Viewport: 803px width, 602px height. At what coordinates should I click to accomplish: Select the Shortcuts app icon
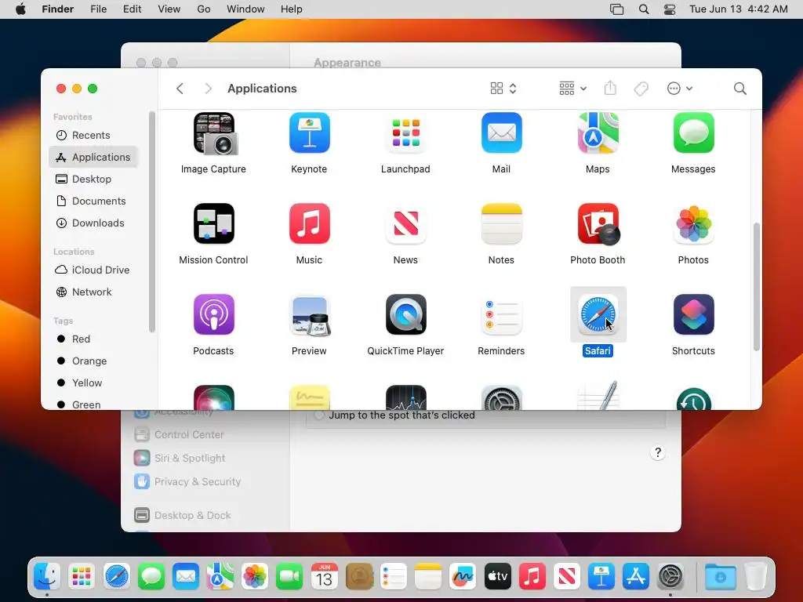(x=693, y=314)
